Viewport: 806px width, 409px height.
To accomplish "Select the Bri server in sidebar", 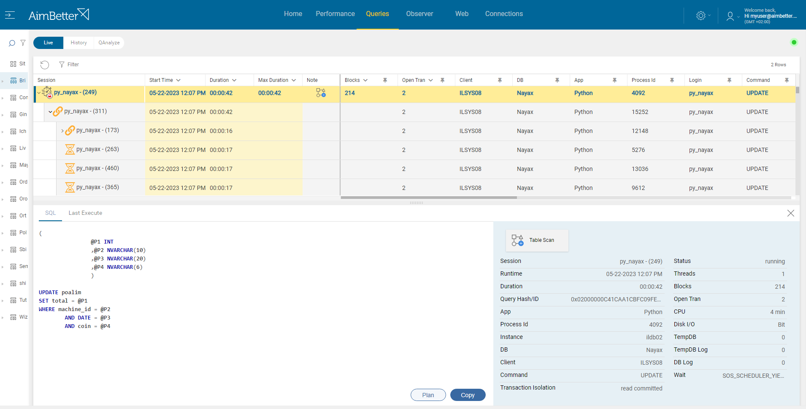I will (18, 81).
